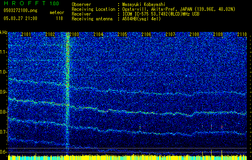Select the 2101 time marker
The width and height of the screenshot is (252, 160).
pyautogui.click(x=26, y=35)
